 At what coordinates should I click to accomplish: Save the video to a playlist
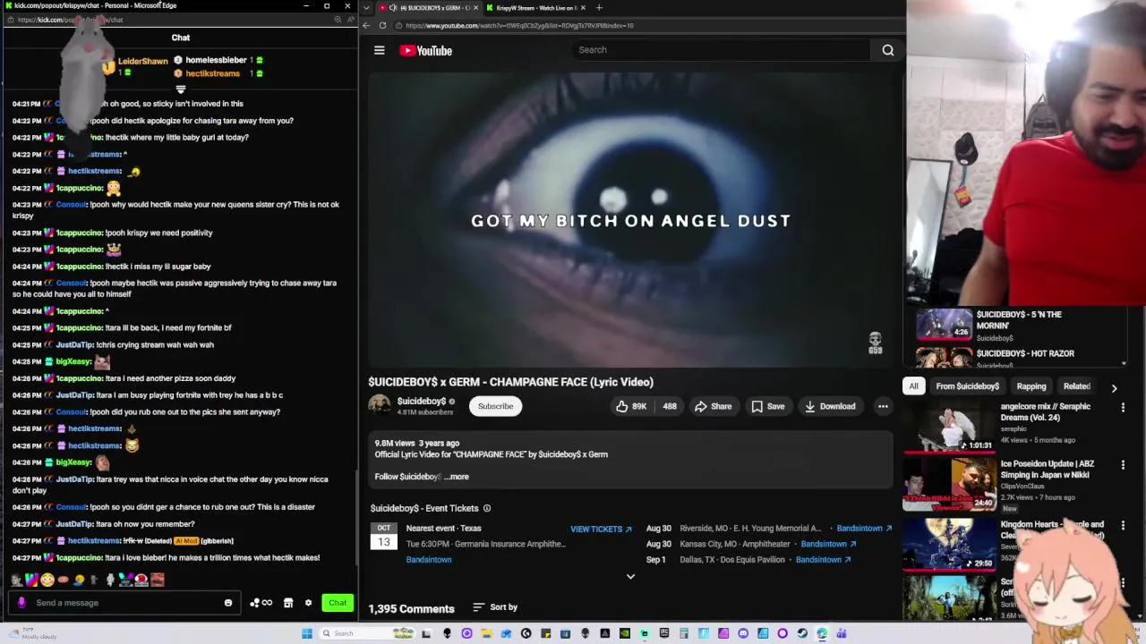coord(768,406)
